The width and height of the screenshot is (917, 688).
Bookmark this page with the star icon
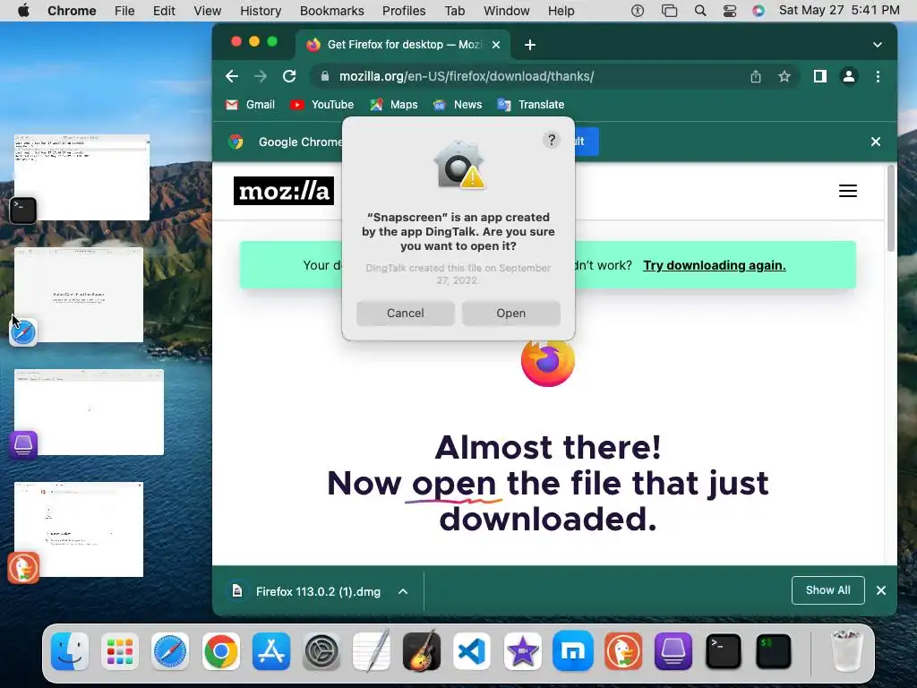[784, 76]
